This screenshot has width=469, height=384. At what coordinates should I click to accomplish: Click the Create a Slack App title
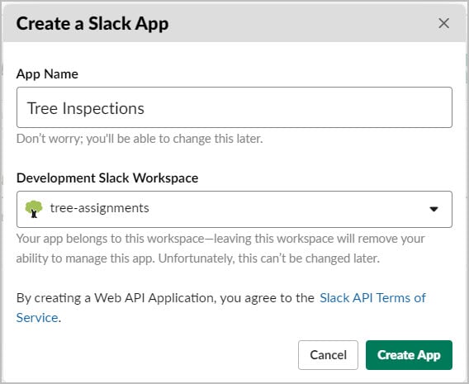coord(92,24)
